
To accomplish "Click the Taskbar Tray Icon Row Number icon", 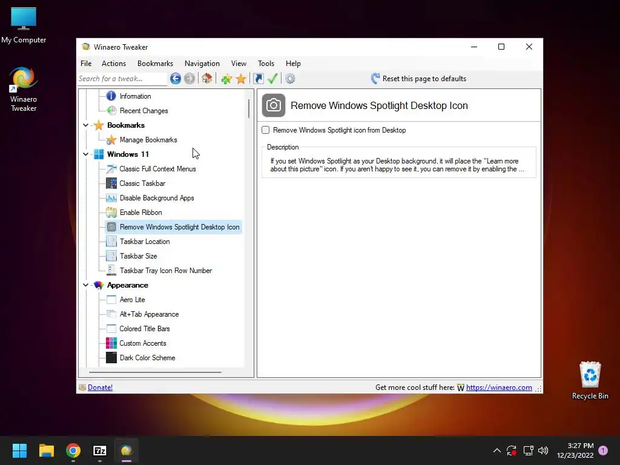I will coord(111,271).
